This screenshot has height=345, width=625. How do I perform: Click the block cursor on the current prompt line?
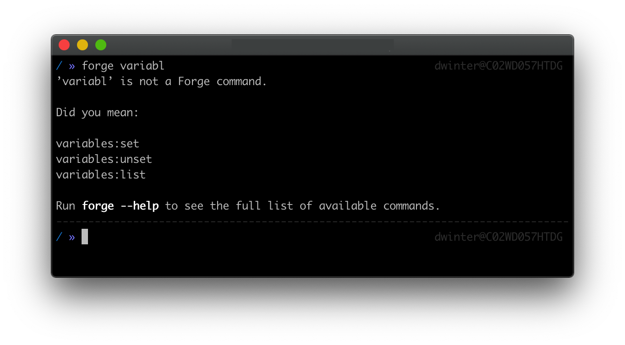coord(84,237)
